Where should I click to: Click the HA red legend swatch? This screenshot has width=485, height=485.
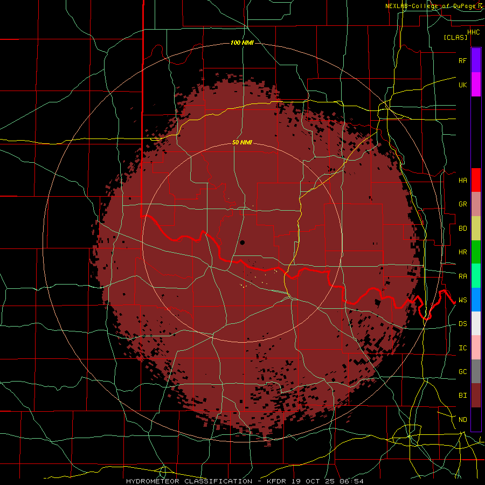point(476,180)
